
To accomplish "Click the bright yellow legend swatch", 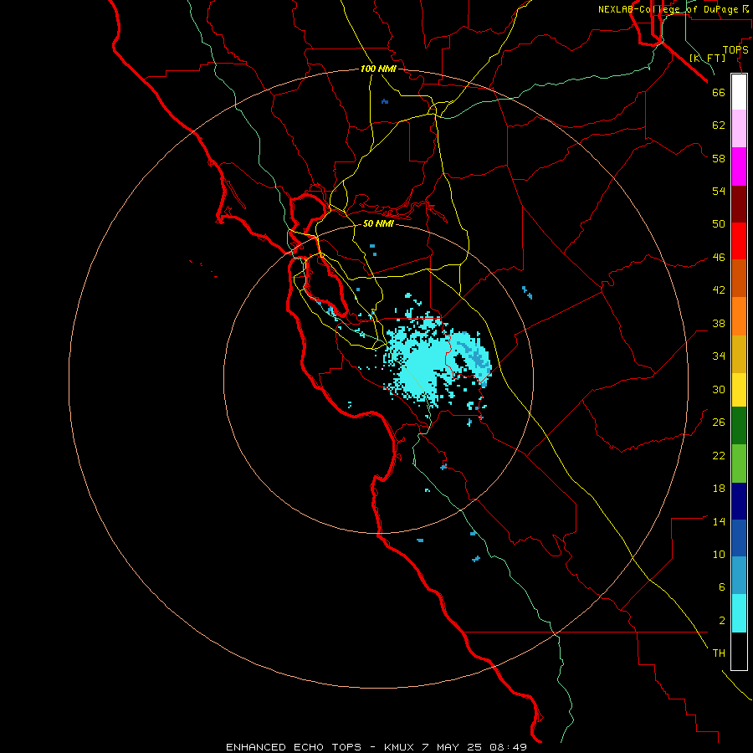I will (739, 389).
